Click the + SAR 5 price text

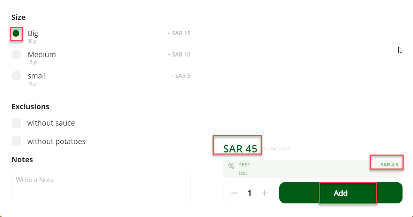click(180, 76)
